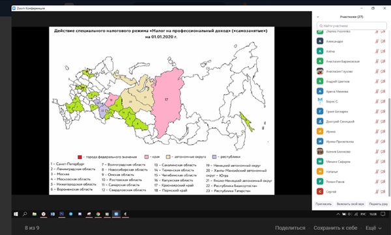Open File Explorer from the taskbar
The image size is (391, 235).
click(35, 214)
